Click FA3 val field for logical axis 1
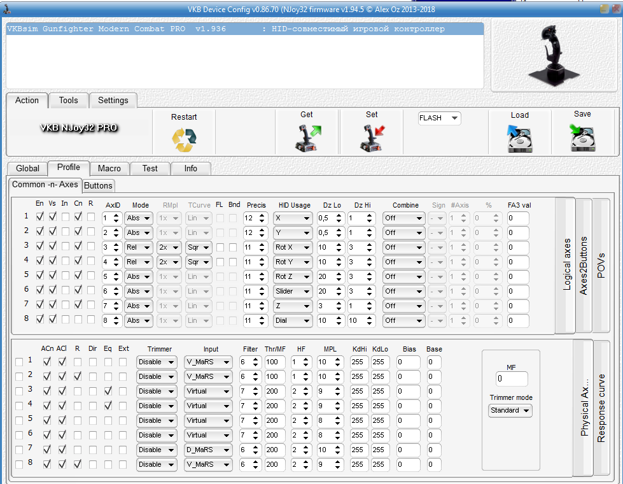This screenshot has width=623, height=484. [x=518, y=218]
